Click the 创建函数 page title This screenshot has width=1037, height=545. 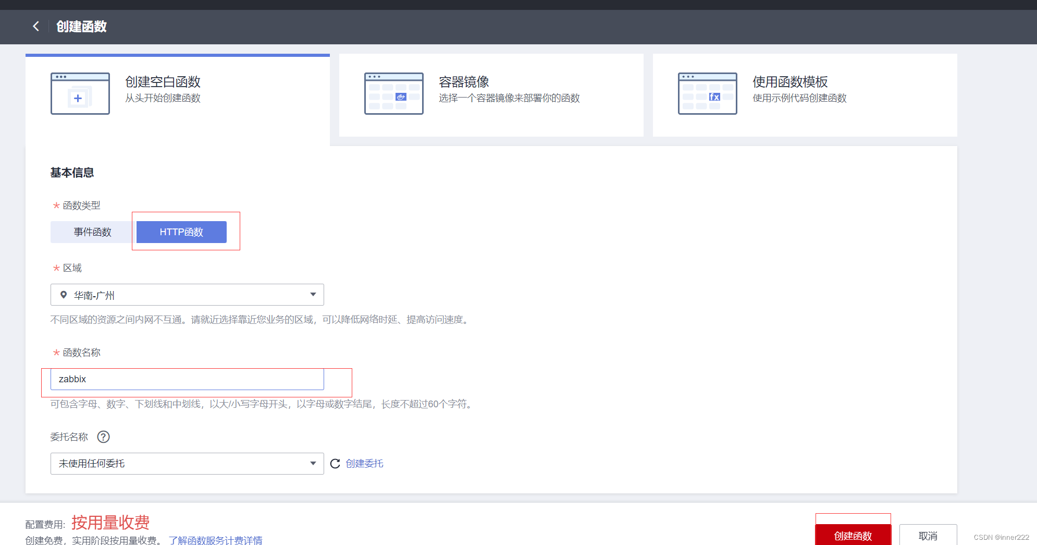click(81, 27)
